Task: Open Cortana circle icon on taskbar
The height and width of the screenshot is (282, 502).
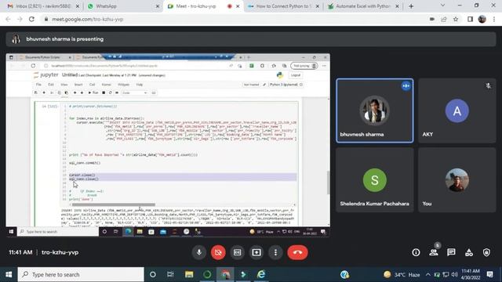Action: 153,274
